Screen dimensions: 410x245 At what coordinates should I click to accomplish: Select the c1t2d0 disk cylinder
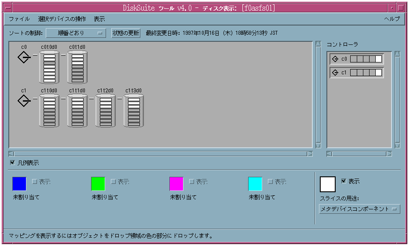[x=106, y=111]
